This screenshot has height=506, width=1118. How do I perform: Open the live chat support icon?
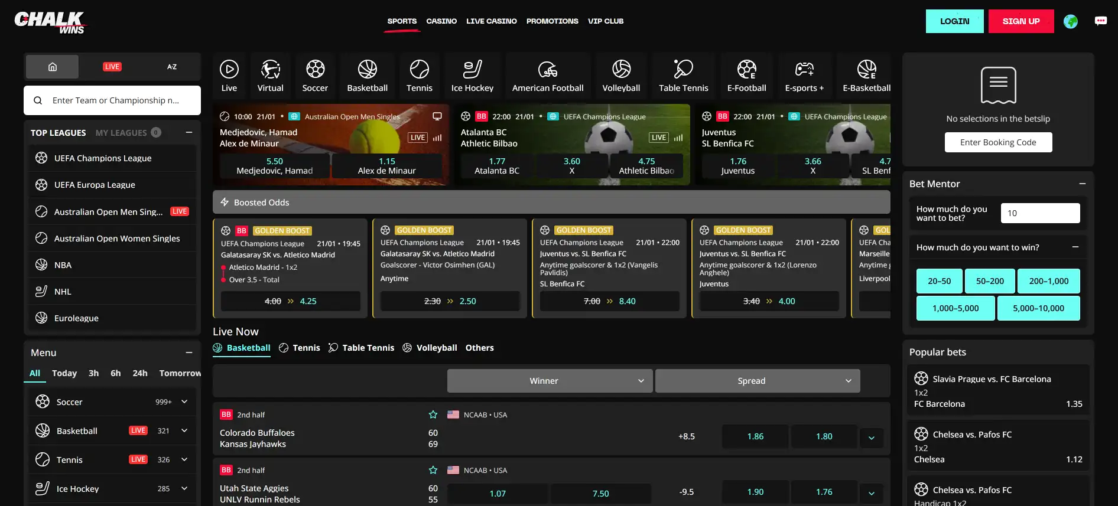click(1100, 21)
